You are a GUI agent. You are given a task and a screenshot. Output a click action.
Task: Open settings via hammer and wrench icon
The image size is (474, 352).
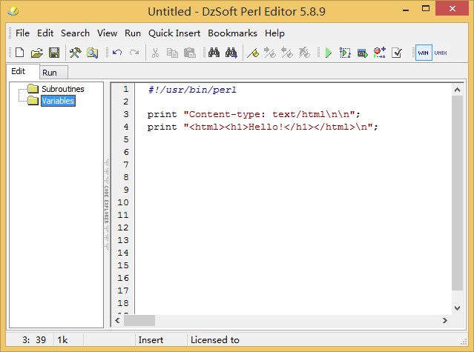click(75, 53)
